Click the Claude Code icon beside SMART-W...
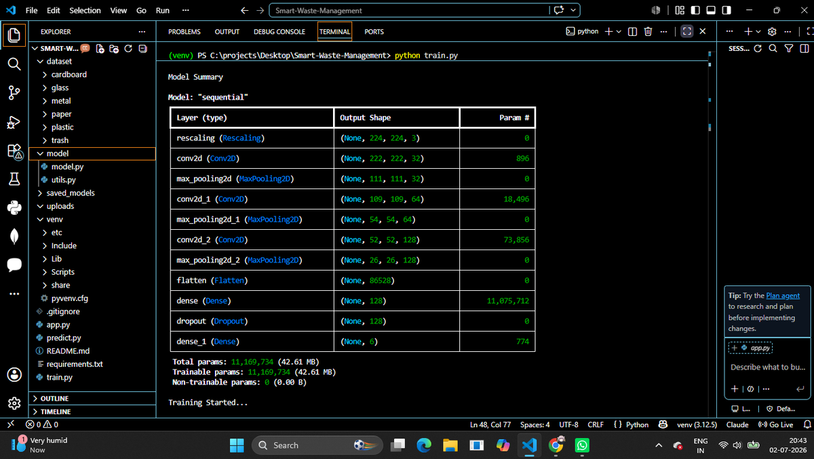 [86, 49]
